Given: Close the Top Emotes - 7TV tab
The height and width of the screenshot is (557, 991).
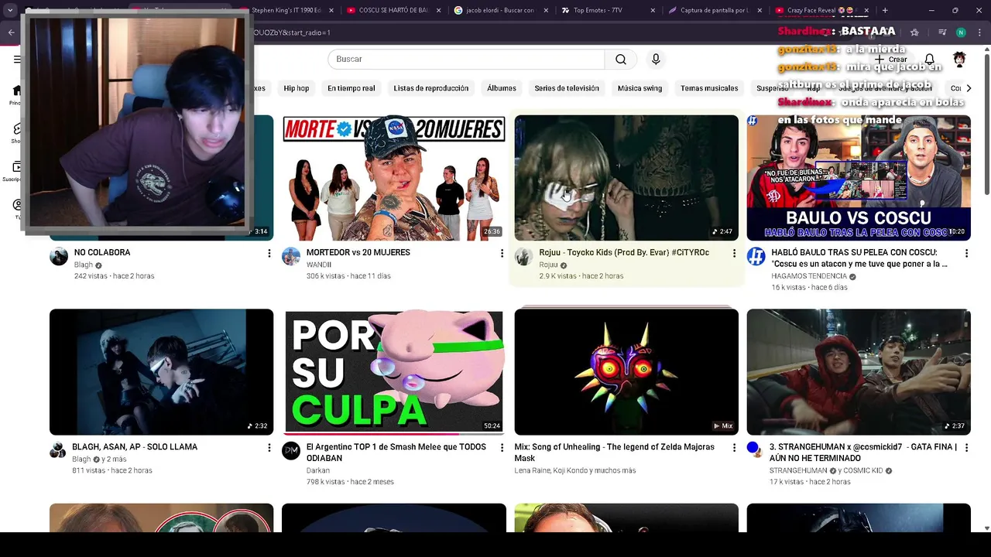Looking at the screenshot, I should point(653,10).
